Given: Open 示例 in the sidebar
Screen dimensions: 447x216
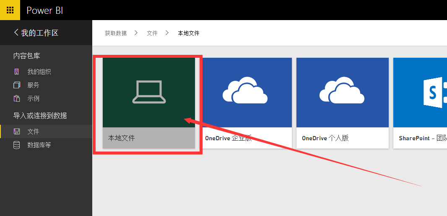Looking at the screenshot, I should (x=34, y=98).
